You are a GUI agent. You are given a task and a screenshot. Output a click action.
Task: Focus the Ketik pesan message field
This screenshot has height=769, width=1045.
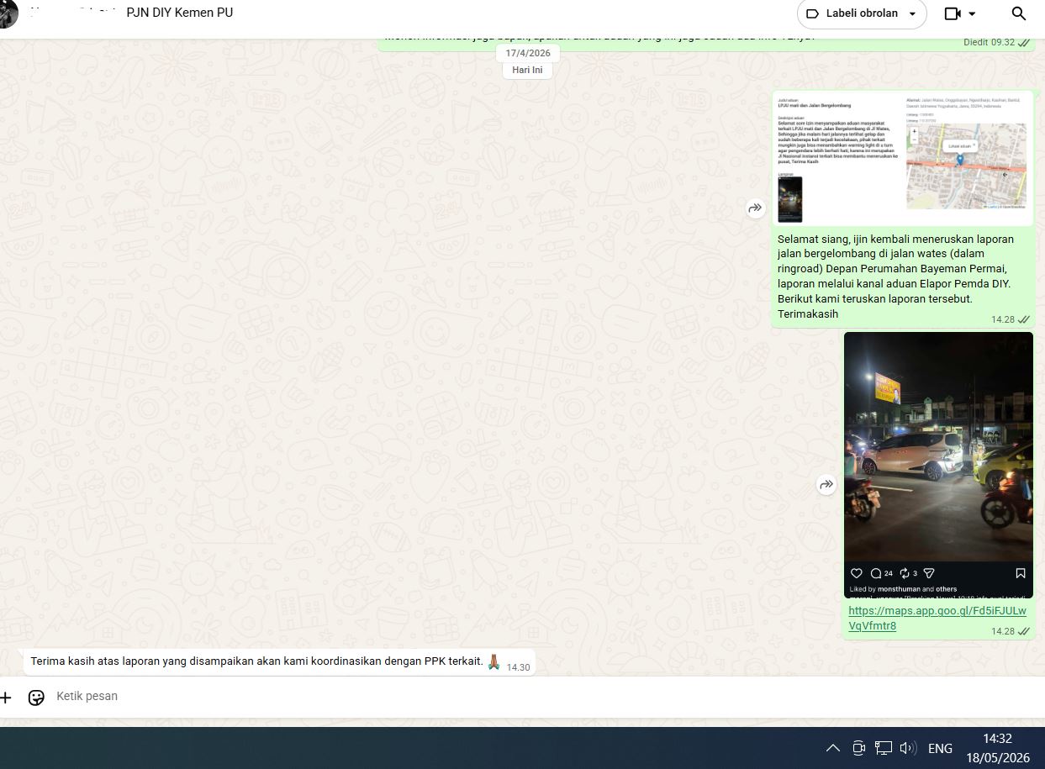[538, 696]
